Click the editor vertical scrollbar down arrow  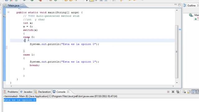pos(177,83)
